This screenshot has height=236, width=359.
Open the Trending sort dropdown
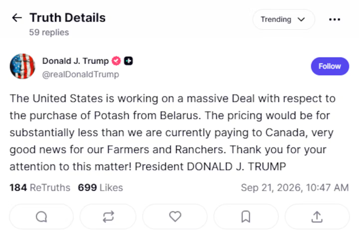(x=284, y=20)
